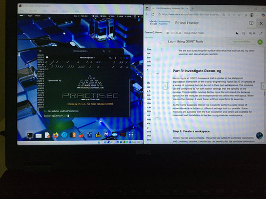Open the Machine menu in VirtualBox window

click(32, 11)
